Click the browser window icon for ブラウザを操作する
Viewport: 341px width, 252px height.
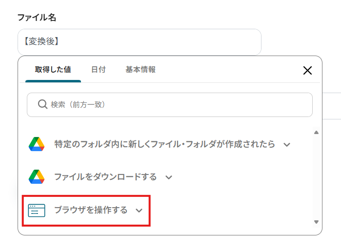37,210
